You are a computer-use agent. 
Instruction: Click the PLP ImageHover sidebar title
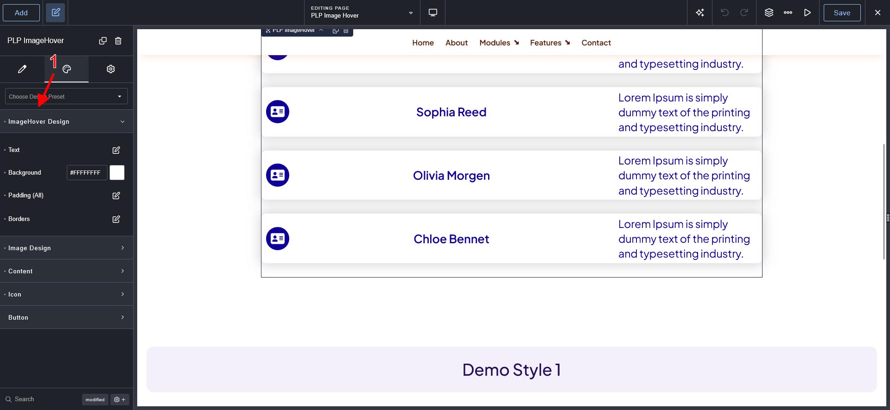coord(36,41)
